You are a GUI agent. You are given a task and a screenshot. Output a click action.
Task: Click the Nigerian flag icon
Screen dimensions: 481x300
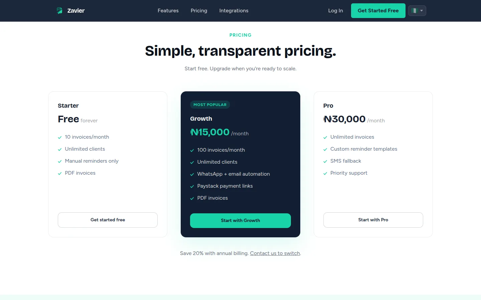pyautogui.click(x=415, y=11)
